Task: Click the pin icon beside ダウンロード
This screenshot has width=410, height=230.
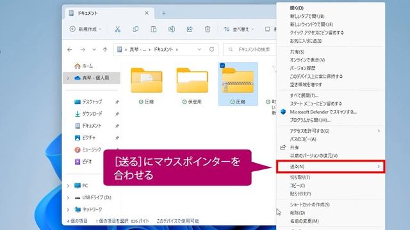Action: click(x=117, y=114)
